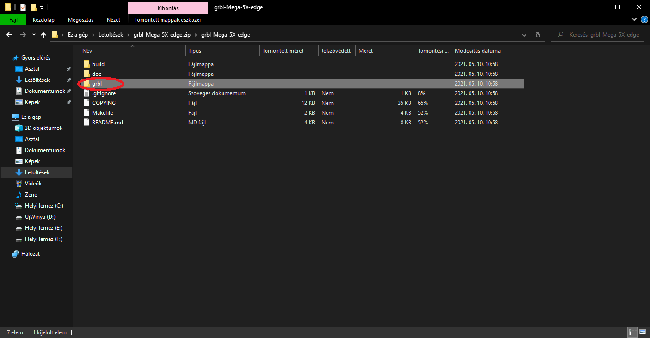Sort files by the Típus column header

pos(195,51)
